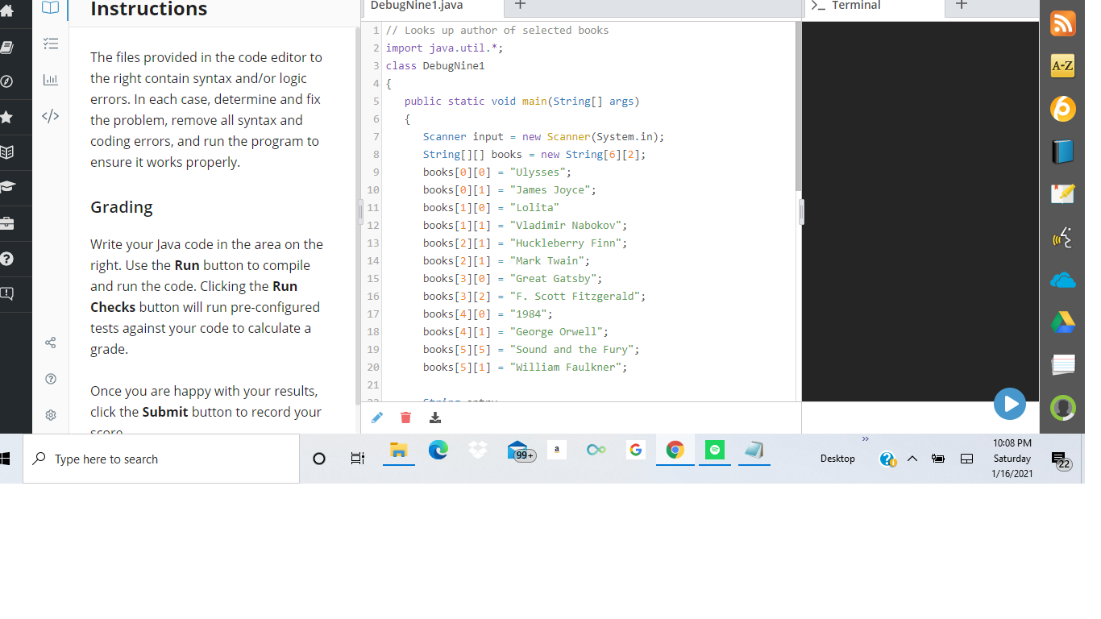Edit the code with the pencil icon
Image resolution: width=1101 pixels, height=619 pixels.
pos(376,418)
